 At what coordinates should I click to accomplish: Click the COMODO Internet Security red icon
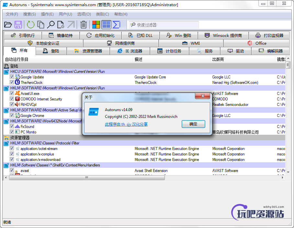click(x=17, y=99)
